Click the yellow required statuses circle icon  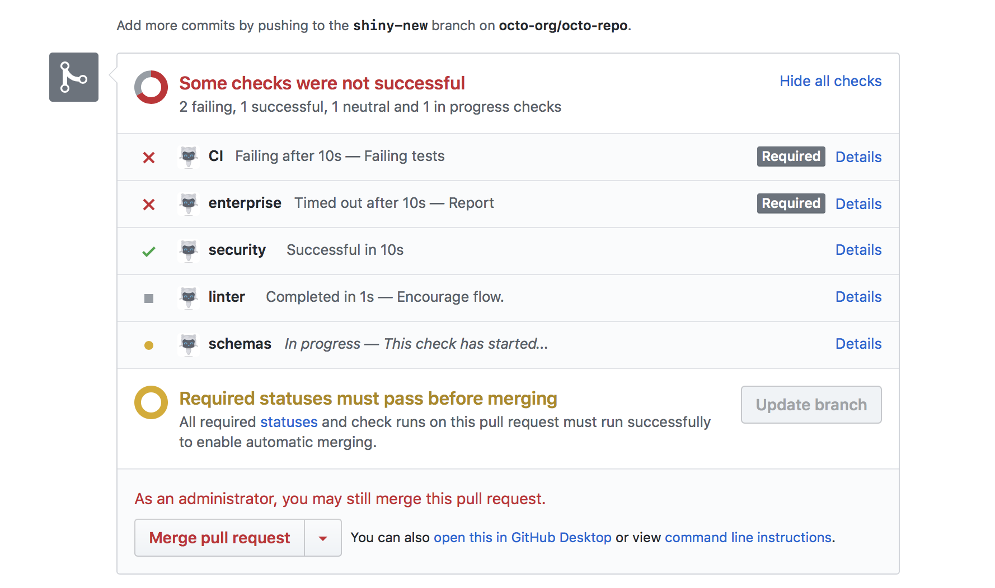pyautogui.click(x=151, y=402)
